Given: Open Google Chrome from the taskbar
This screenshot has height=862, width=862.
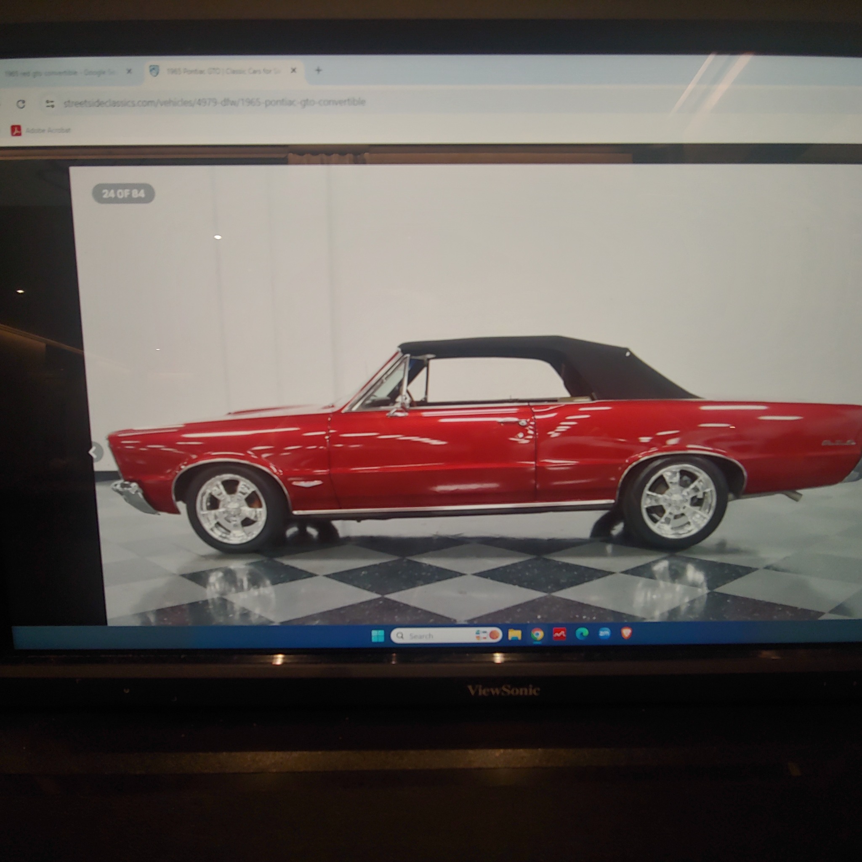Looking at the screenshot, I should coord(537,634).
